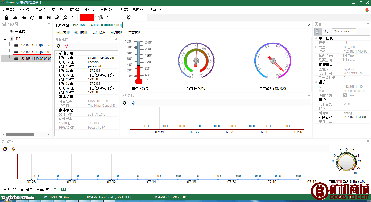The height and width of the screenshot is (202, 371).
Task: Pin the 属性 properties panel
Action: click(369, 24)
